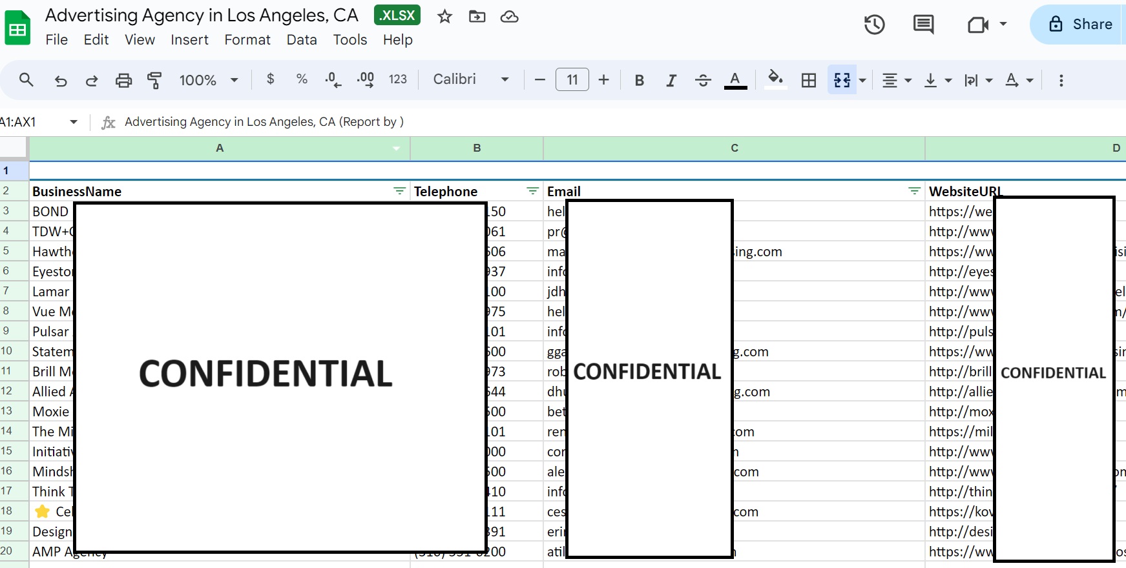The height and width of the screenshot is (568, 1126).
Task: Undo the last action
Action: tap(61, 80)
